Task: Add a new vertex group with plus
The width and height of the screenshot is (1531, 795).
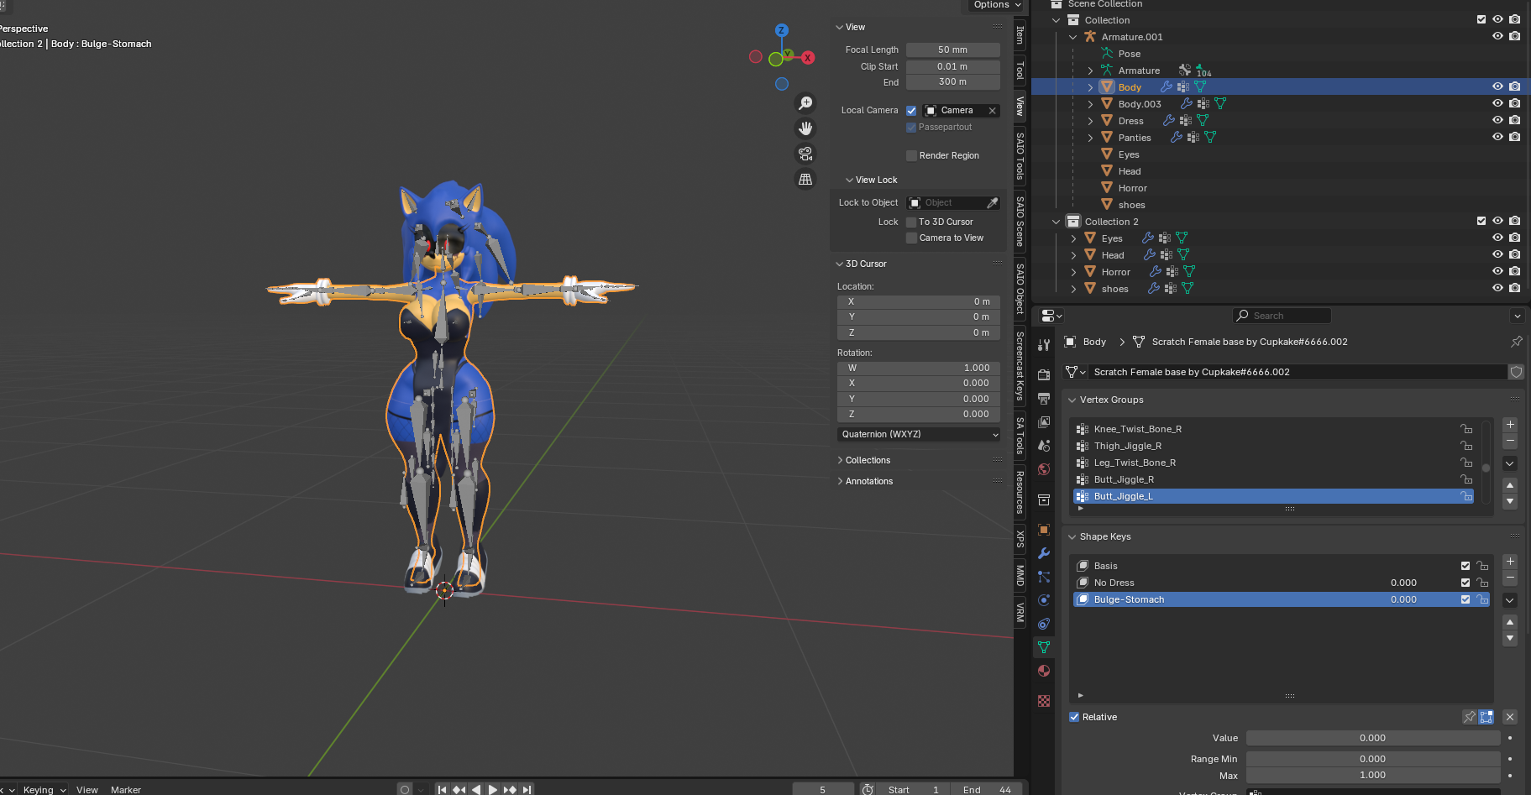Action: click(1510, 425)
